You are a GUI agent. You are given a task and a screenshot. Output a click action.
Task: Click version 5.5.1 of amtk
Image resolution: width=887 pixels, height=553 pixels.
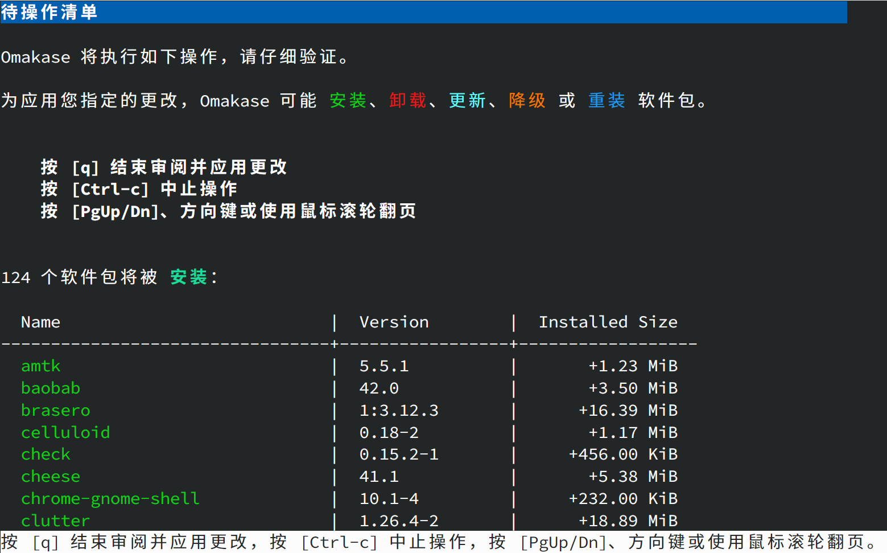tap(384, 366)
